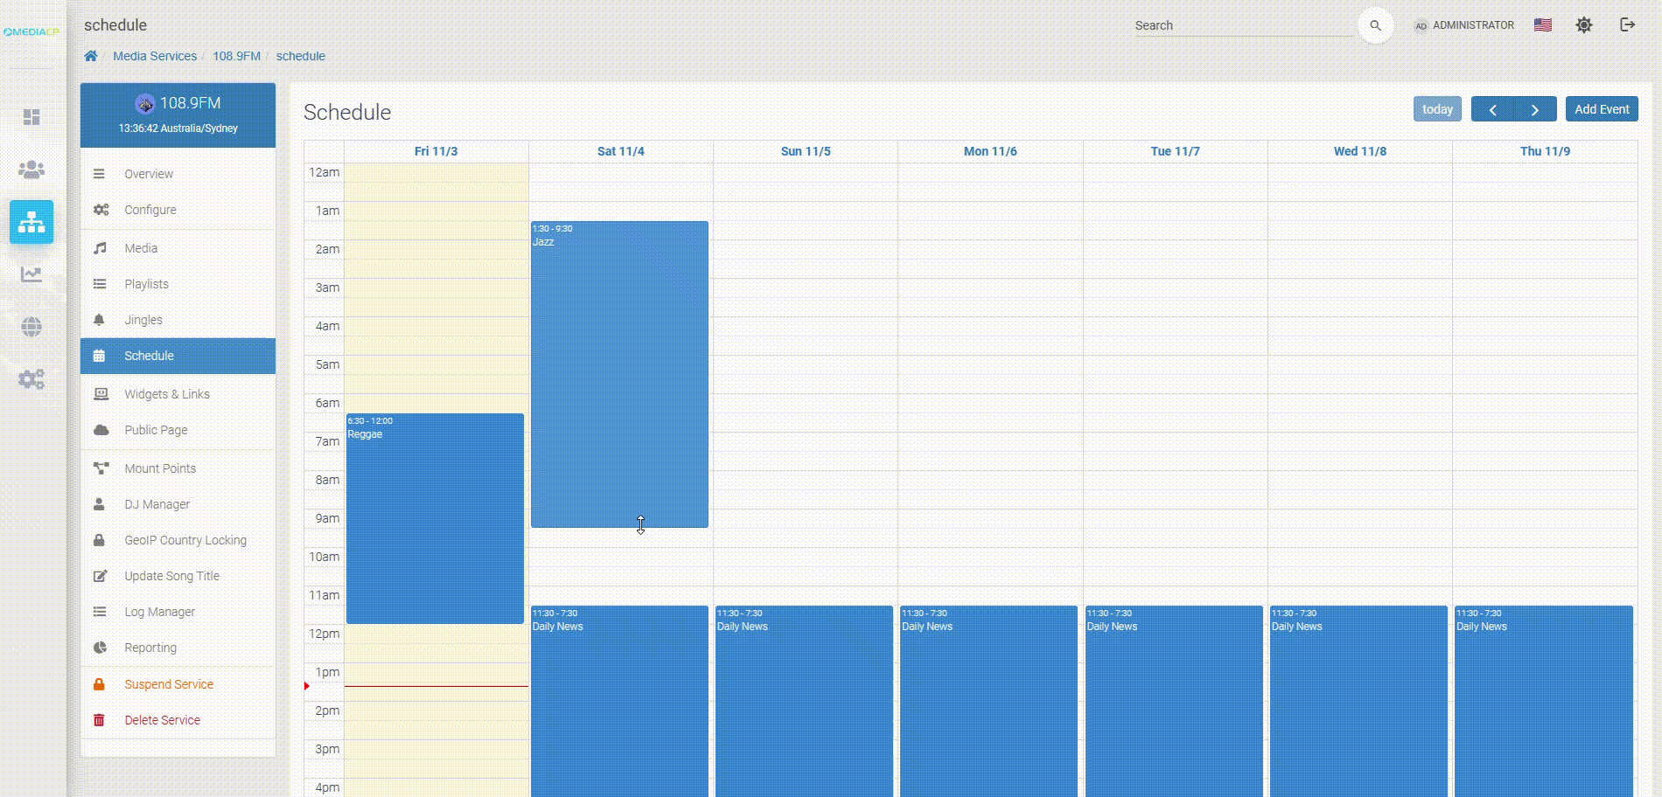The height and width of the screenshot is (797, 1662).
Task: Click the today button
Action: 1437,109
